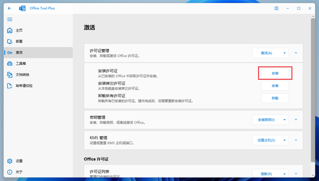Viewport: 319px width, 181px height.
Task: Click the 安装密钥(I) button
Action: tap(266, 120)
